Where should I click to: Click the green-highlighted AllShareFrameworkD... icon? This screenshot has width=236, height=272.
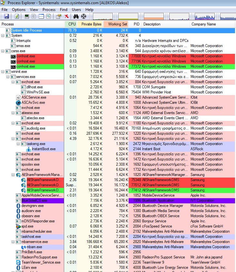(24, 190)
